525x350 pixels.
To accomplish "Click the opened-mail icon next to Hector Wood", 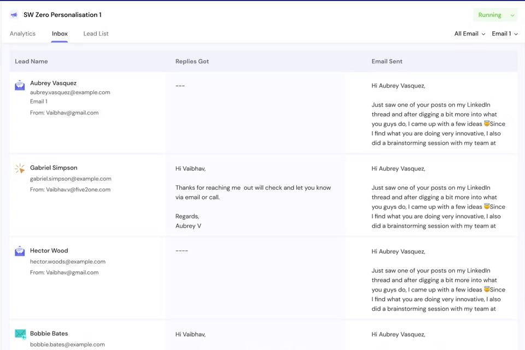I will [20, 251].
